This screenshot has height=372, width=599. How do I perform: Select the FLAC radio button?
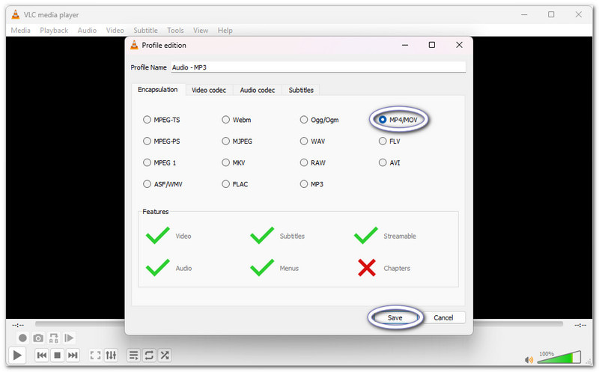pos(226,184)
